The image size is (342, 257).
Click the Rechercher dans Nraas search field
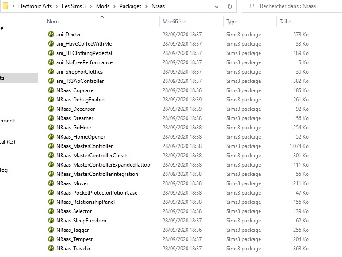(x=292, y=6)
